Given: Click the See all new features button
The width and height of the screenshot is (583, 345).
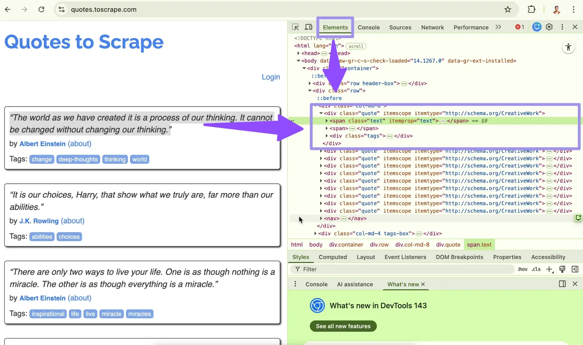Looking at the screenshot, I should pyautogui.click(x=343, y=326).
